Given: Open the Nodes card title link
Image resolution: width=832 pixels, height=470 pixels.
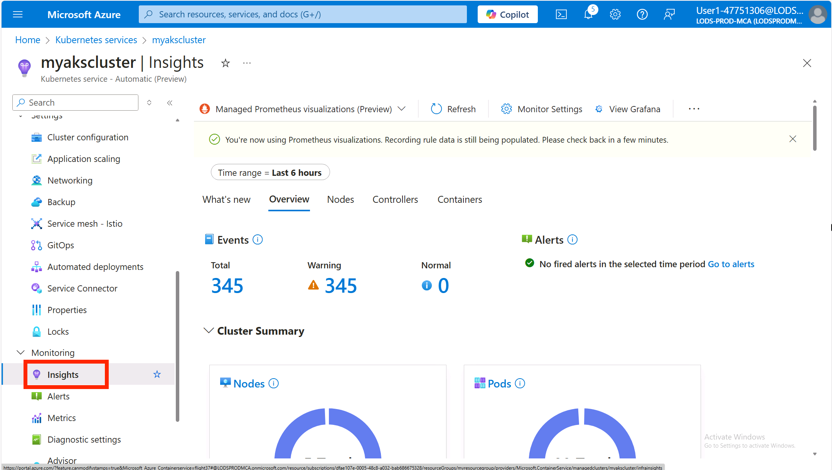Looking at the screenshot, I should pos(249,384).
